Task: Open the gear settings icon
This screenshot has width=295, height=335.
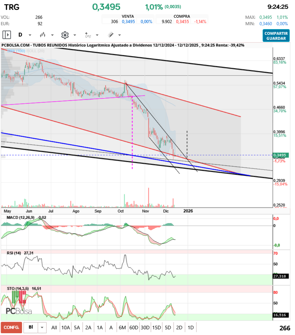Action: [x=65, y=35]
